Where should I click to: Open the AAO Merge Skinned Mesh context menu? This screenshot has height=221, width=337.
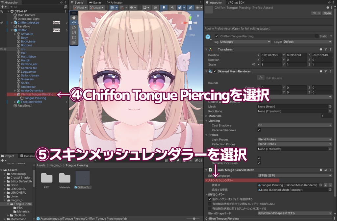330,170
